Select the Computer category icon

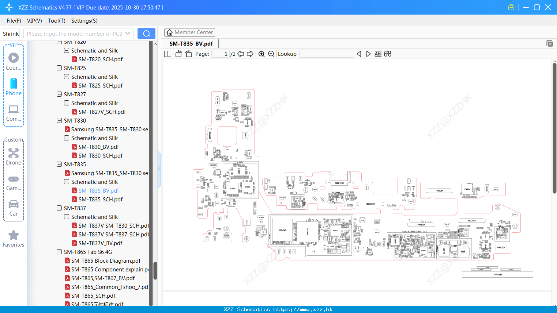point(14,113)
